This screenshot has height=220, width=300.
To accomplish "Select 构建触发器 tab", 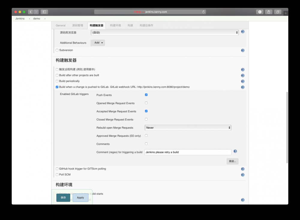I will 96,26.
